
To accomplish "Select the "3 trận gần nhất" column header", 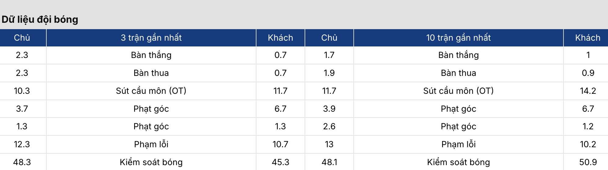I will point(151,38).
